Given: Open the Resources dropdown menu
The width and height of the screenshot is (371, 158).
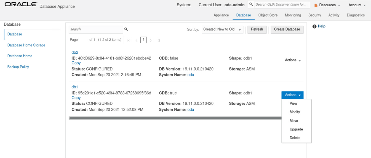Looking at the screenshot, I should pos(327,5).
